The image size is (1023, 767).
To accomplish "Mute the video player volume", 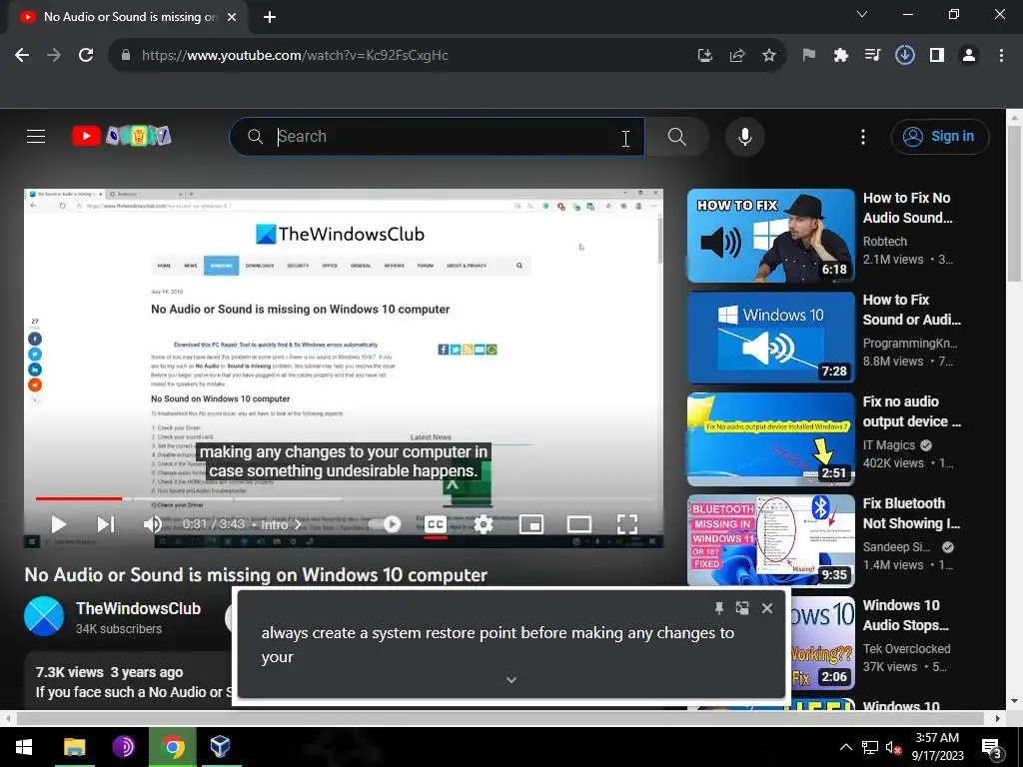I will 153,524.
